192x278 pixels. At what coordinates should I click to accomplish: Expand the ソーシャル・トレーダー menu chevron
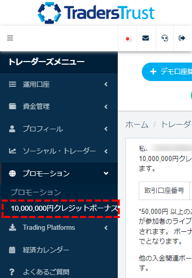click(x=106, y=151)
